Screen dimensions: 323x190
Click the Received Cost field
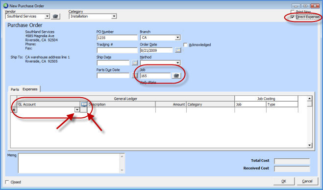click(292, 169)
